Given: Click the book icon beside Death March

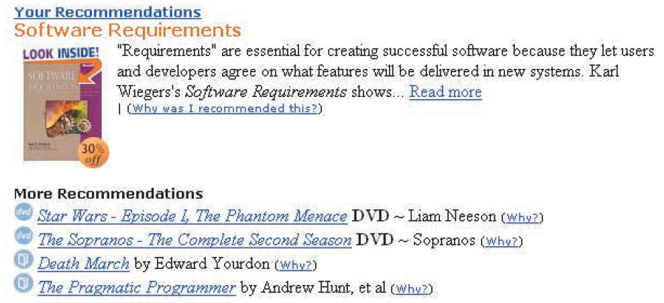Looking at the screenshot, I should tap(24, 262).
